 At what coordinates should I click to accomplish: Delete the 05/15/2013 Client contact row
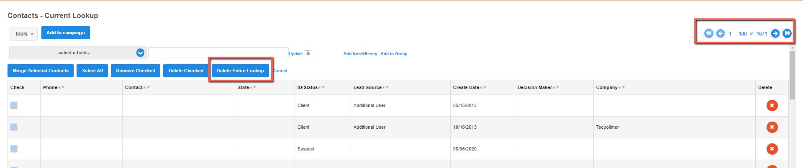(x=772, y=105)
